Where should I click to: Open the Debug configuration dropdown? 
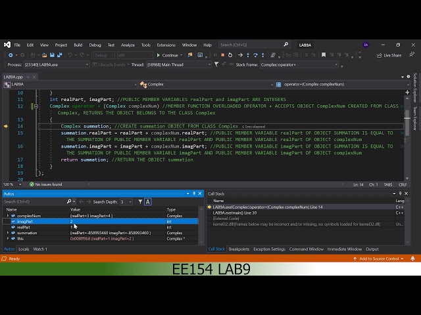104,55
